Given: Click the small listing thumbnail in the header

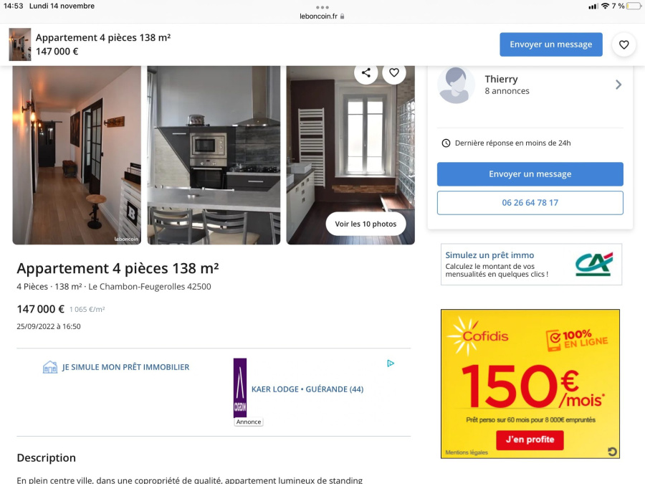Looking at the screenshot, I should click(x=20, y=44).
